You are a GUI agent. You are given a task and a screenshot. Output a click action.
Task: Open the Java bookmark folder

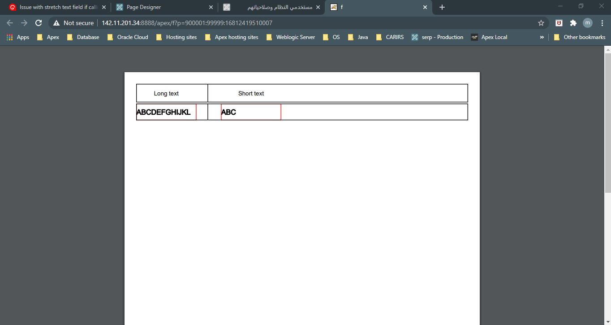(358, 37)
